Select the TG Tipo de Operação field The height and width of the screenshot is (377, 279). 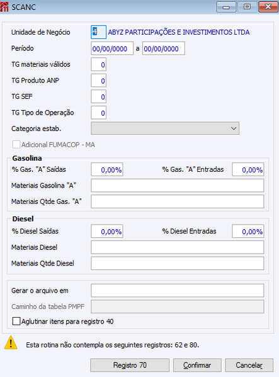[x=99, y=113]
